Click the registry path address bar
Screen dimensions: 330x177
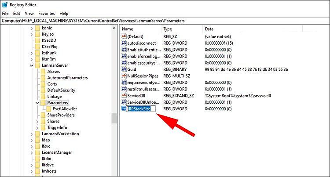(165, 21)
